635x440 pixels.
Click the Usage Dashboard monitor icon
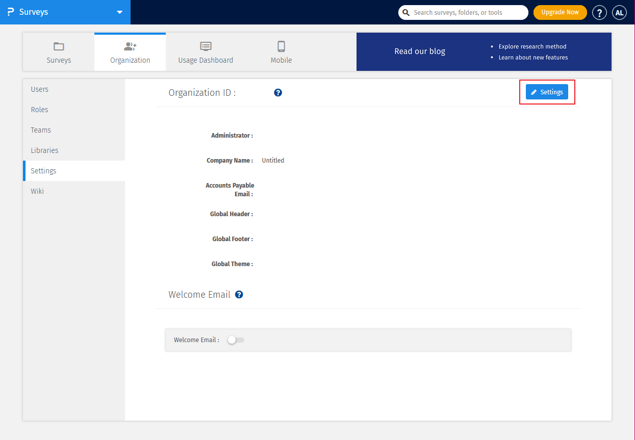pos(206,46)
